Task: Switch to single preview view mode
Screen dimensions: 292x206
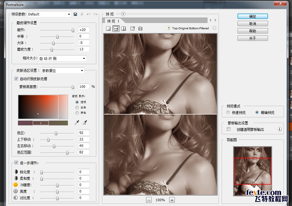Action: point(108,28)
